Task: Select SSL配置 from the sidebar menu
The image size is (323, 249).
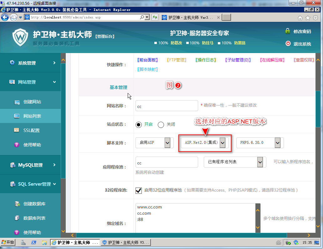Action: [31, 130]
